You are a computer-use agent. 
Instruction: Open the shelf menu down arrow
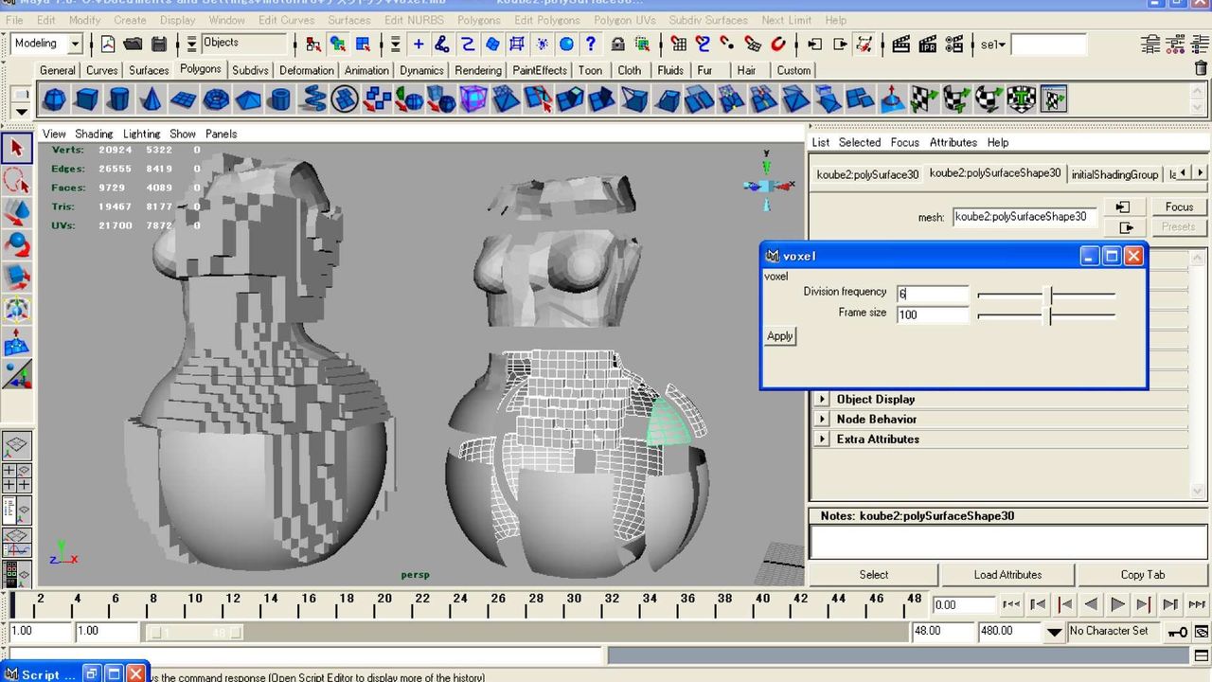click(x=20, y=110)
